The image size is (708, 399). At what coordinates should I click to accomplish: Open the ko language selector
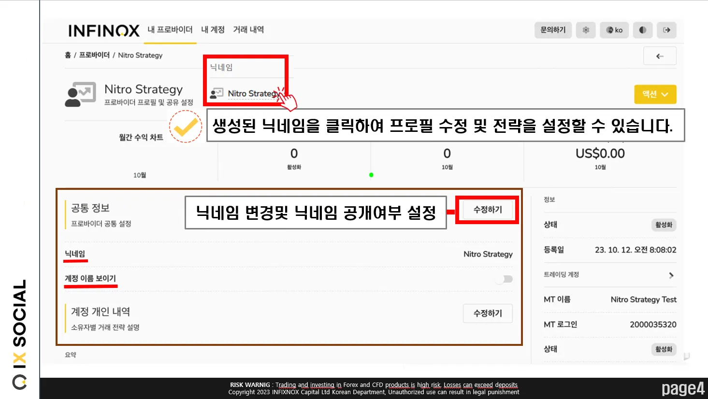(x=614, y=30)
